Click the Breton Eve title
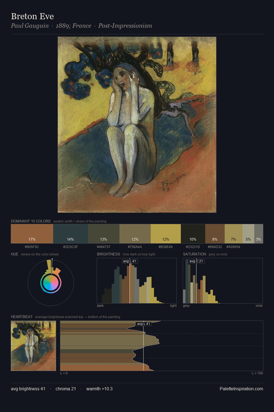Image resolution: width=274 pixels, height=412 pixels. pyautogui.click(x=32, y=16)
